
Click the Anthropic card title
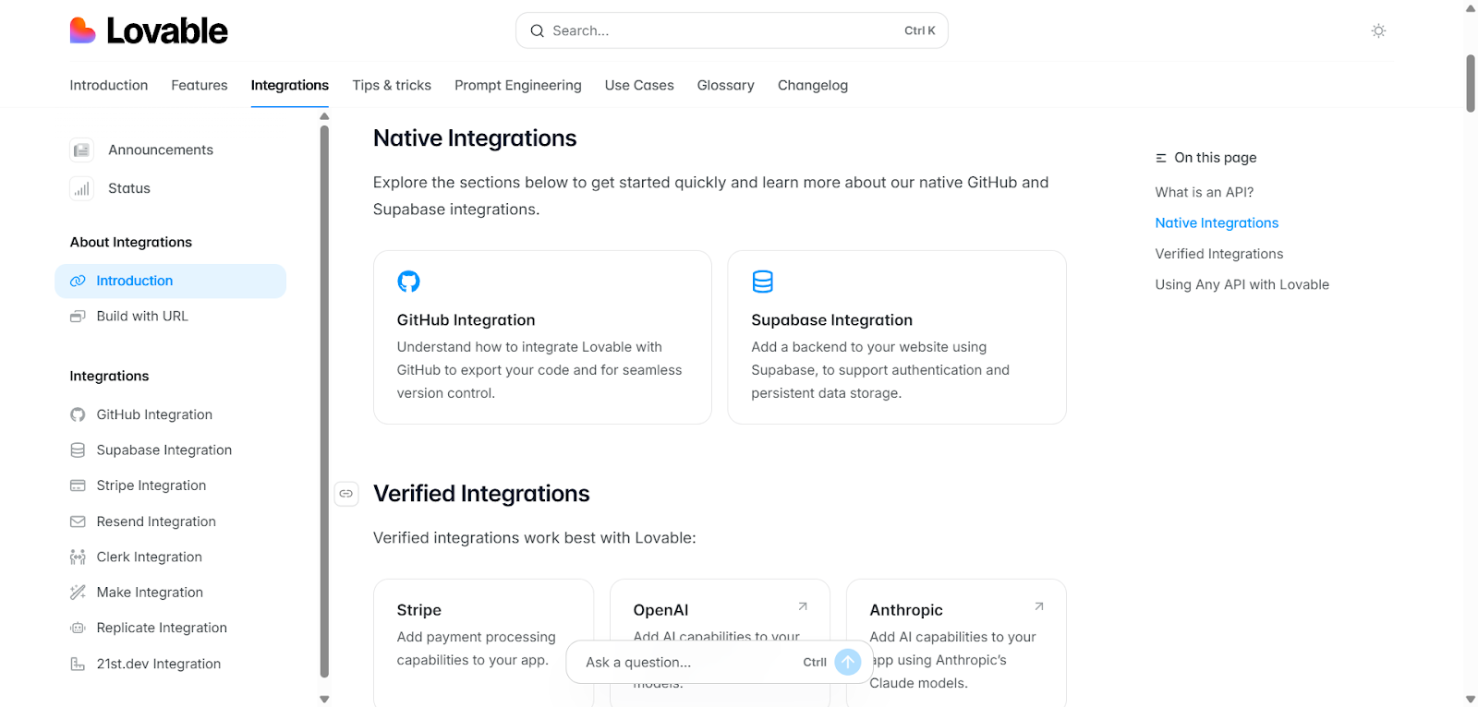906,610
